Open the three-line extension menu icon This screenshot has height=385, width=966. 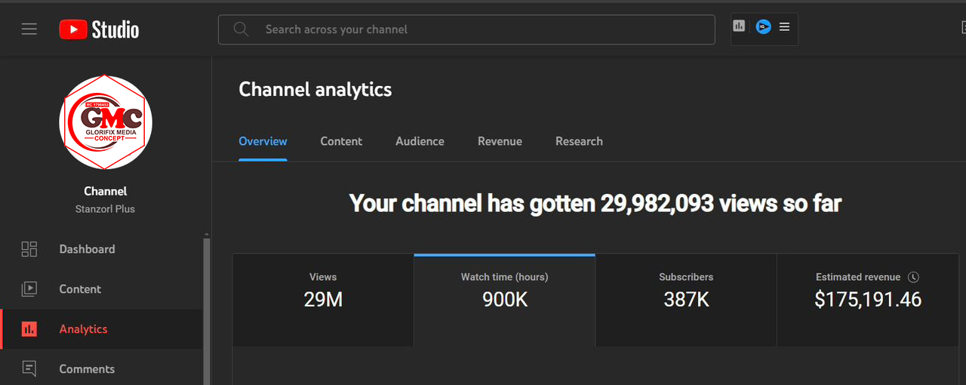tap(784, 26)
